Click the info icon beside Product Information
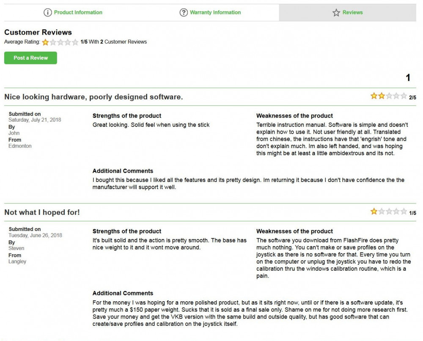Image resolution: width=423 pixels, height=341 pixels. [48, 13]
